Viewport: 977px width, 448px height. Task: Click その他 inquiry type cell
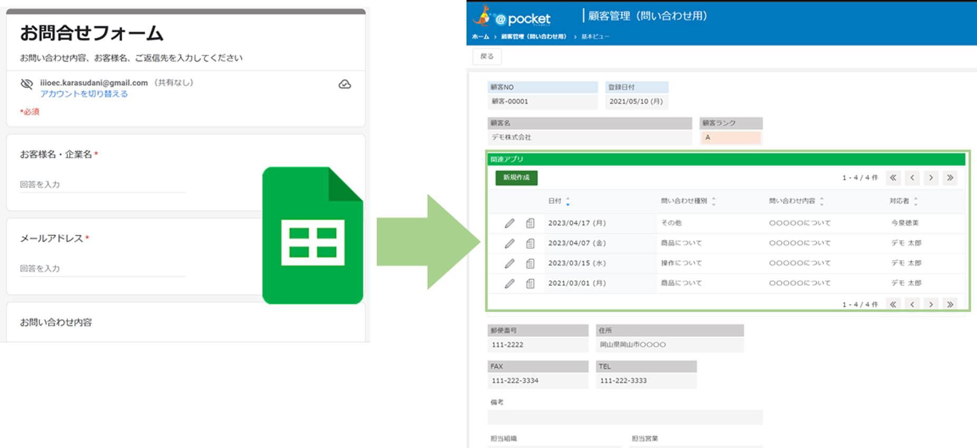coord(672,223)
